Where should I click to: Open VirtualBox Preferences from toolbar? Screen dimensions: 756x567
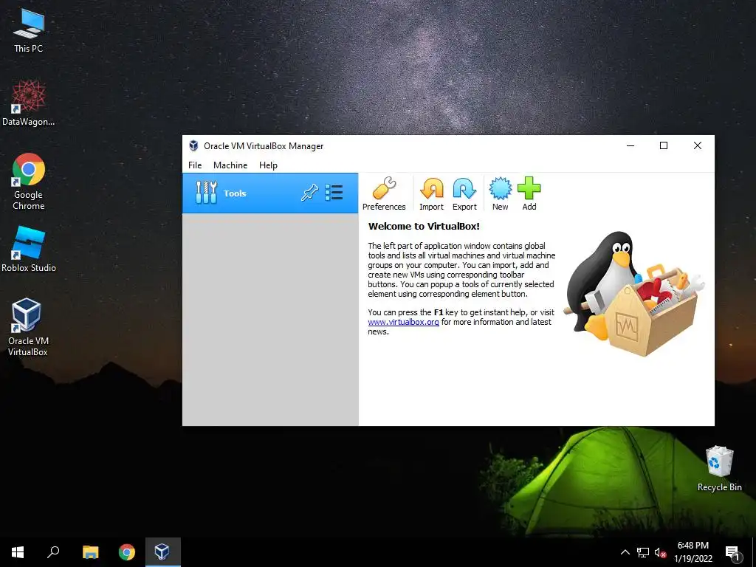point(384,194)
